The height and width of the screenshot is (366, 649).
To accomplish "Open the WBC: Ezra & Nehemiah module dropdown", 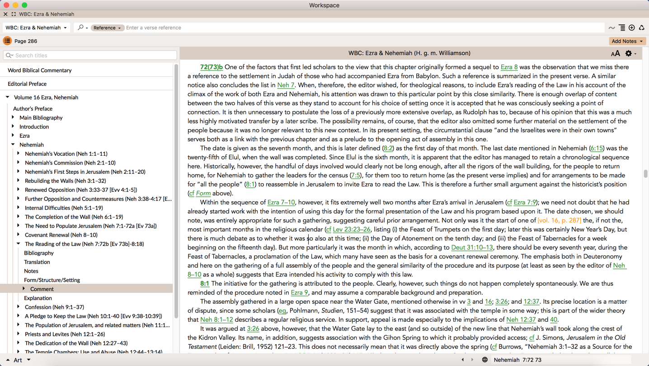I will point(36,28).
